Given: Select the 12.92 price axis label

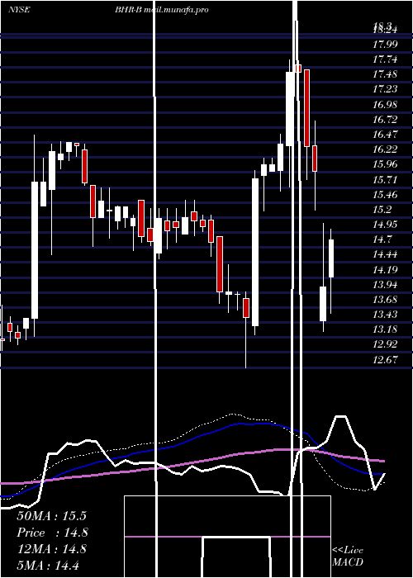Looking at the screenshot, I should 385,344.
